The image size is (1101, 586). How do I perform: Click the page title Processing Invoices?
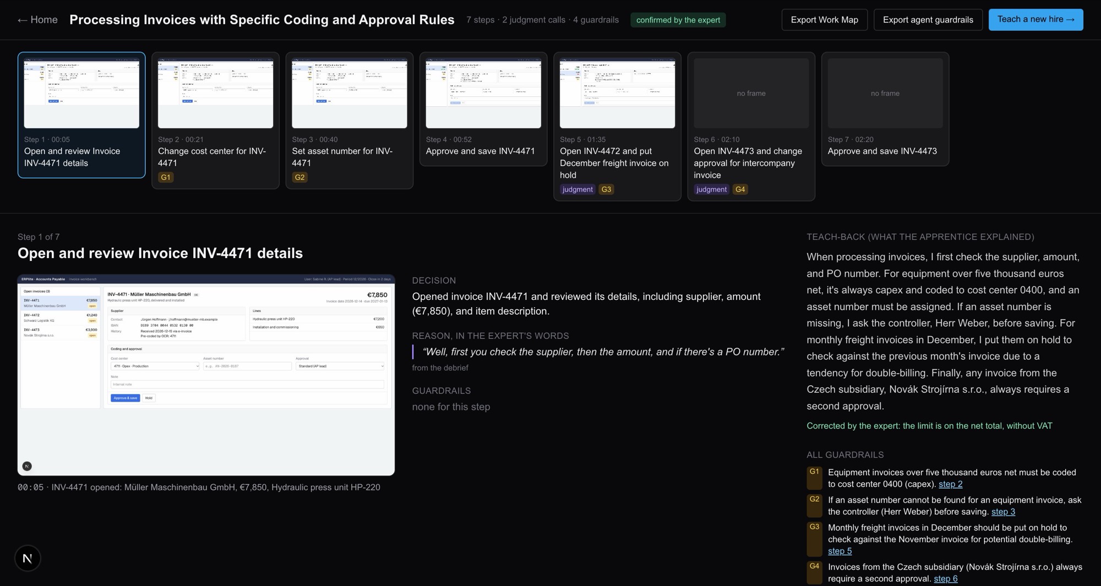262,20
